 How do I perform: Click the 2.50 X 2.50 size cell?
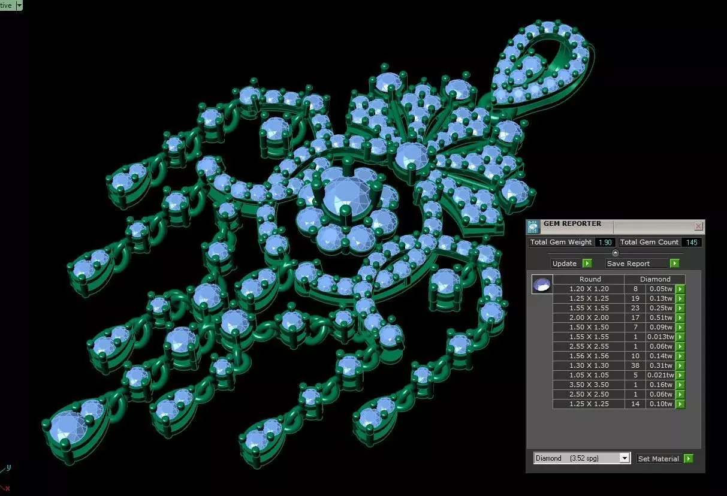click(589, 394)
